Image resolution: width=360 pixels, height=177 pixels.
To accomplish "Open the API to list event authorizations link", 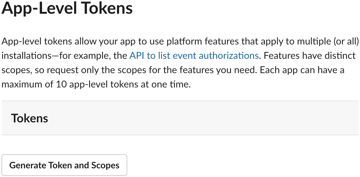I will click(194, 56).
